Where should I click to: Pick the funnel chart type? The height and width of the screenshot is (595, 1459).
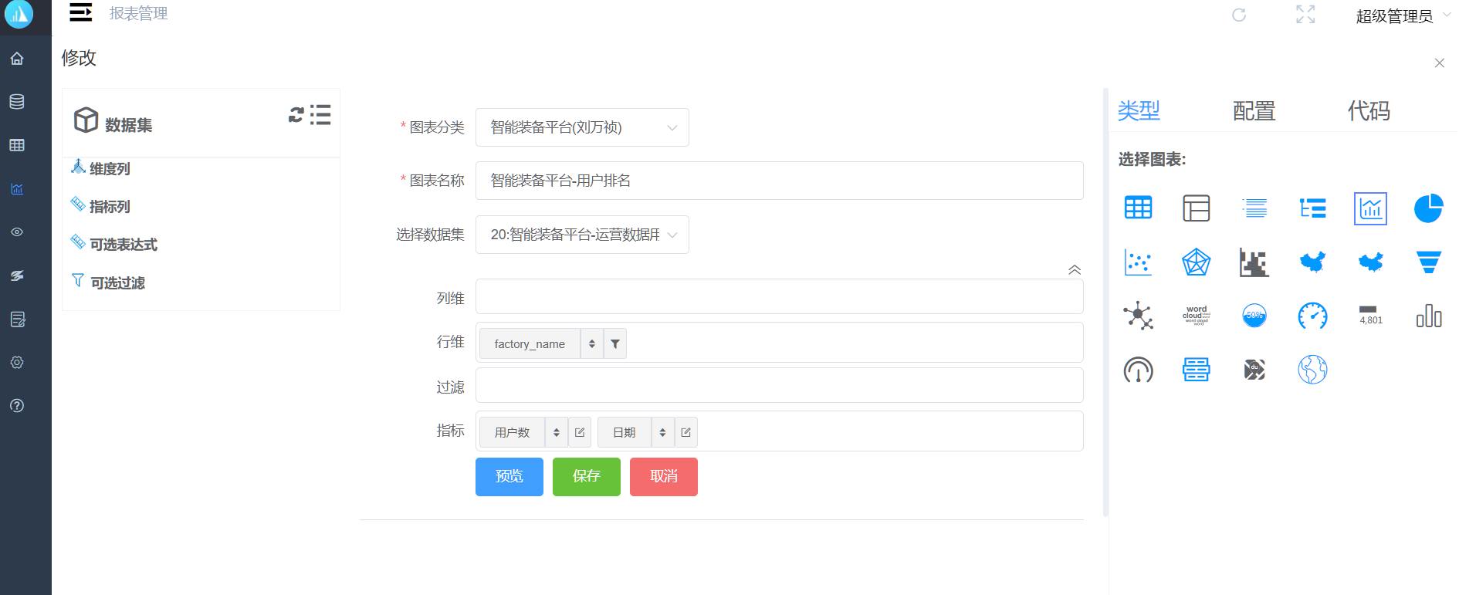coord(1428,262)
